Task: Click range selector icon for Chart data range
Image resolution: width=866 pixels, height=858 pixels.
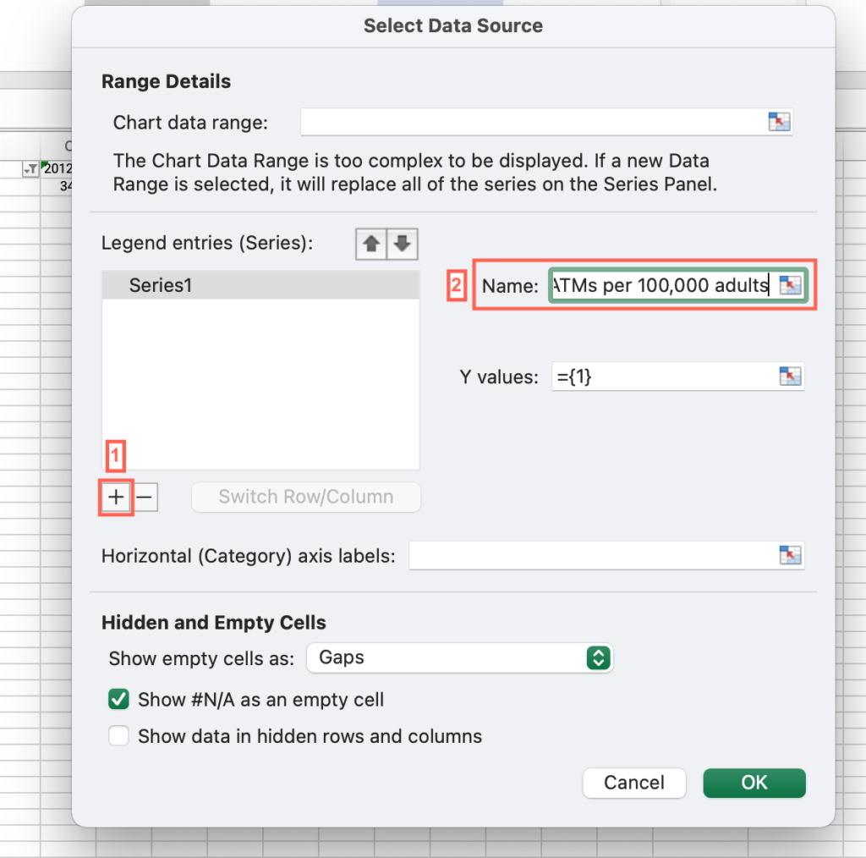Action: [779, 122]
